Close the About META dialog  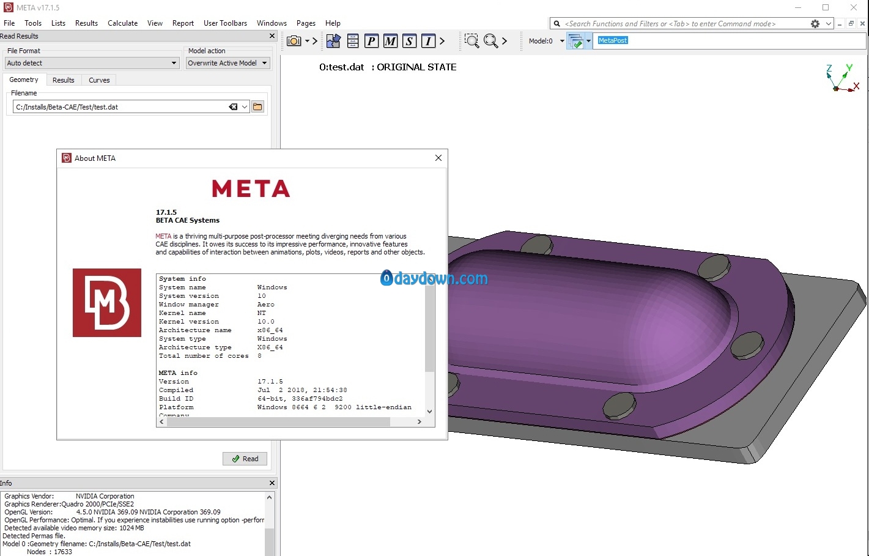(438, 158)
